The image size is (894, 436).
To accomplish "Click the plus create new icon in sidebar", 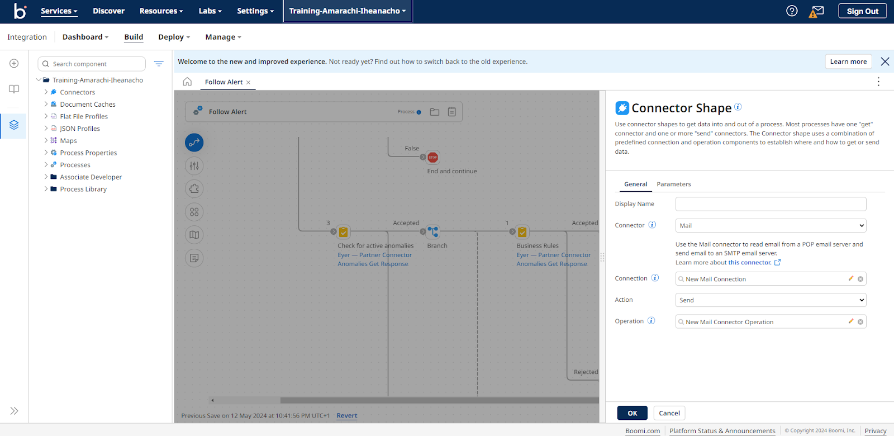I will point(14,64).
